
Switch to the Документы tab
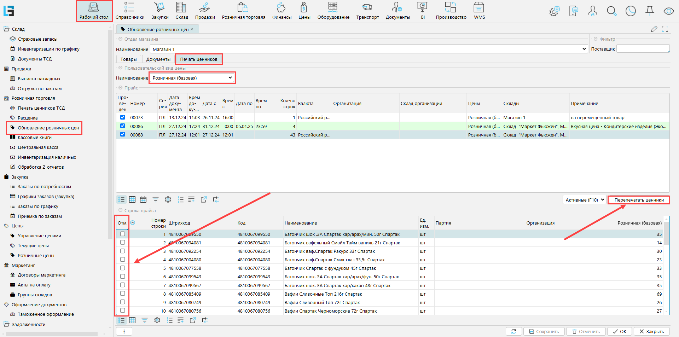point(158,59)
